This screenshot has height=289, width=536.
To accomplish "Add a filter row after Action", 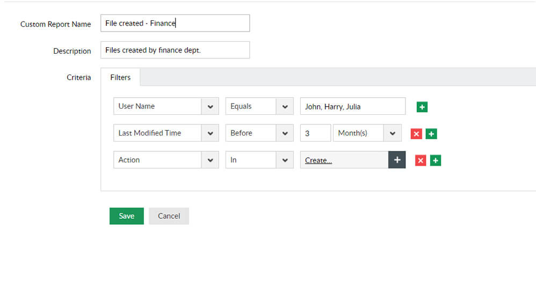I will [436, 160].
